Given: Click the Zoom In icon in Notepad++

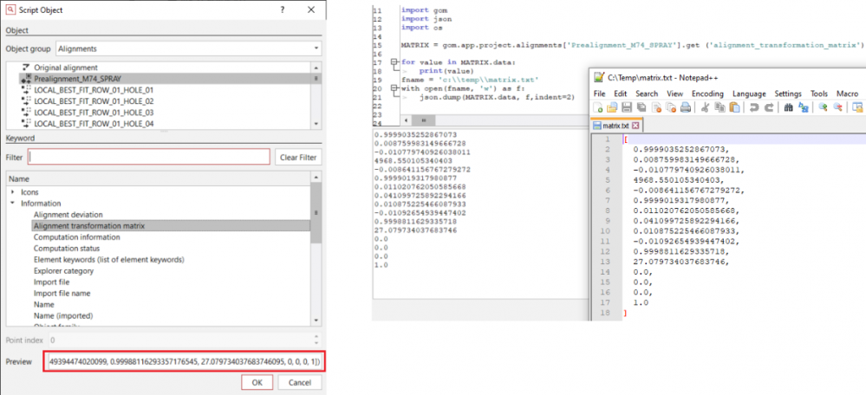Looking at the screenshot, I should point(823,107).
